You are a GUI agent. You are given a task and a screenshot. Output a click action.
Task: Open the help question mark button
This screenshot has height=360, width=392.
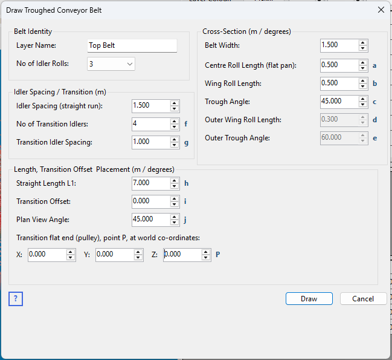coord(16,299)
